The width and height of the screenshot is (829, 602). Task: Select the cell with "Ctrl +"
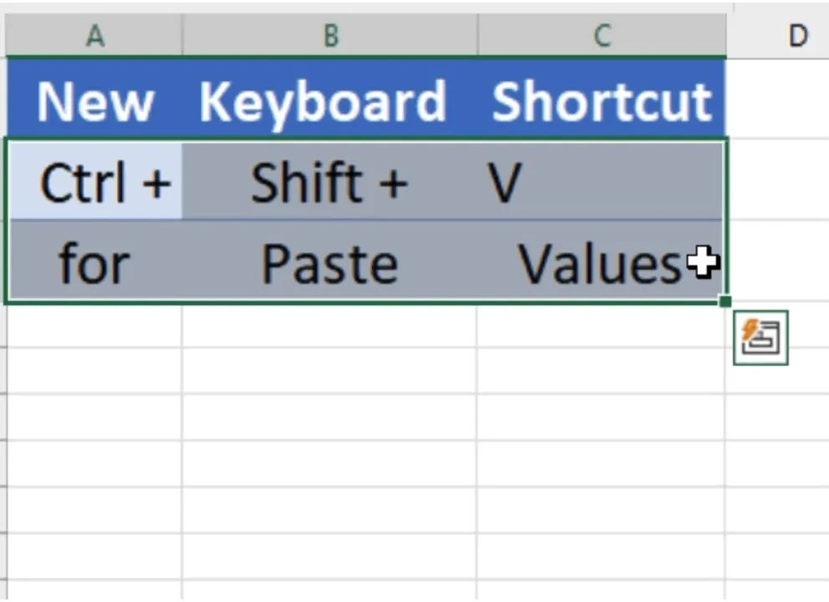[95, 180]
